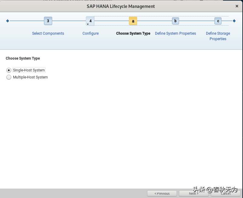
Task: Select the Multiple-Host System radio button
Action: 9,77
